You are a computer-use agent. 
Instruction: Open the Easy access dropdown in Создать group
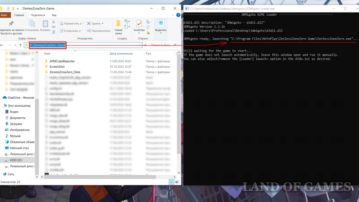coord(126,27)
